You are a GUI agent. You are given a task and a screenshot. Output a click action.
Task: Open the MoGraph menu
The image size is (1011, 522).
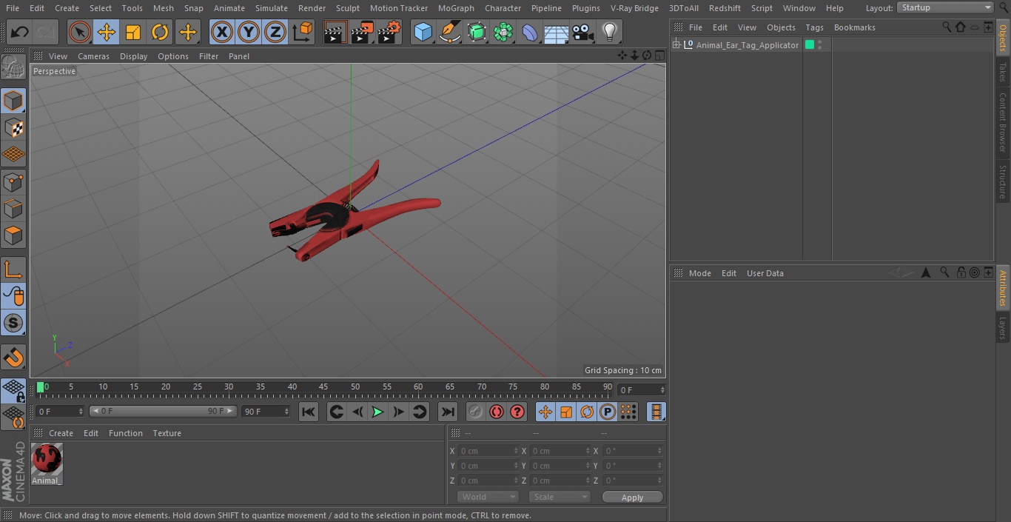point(456,8)
